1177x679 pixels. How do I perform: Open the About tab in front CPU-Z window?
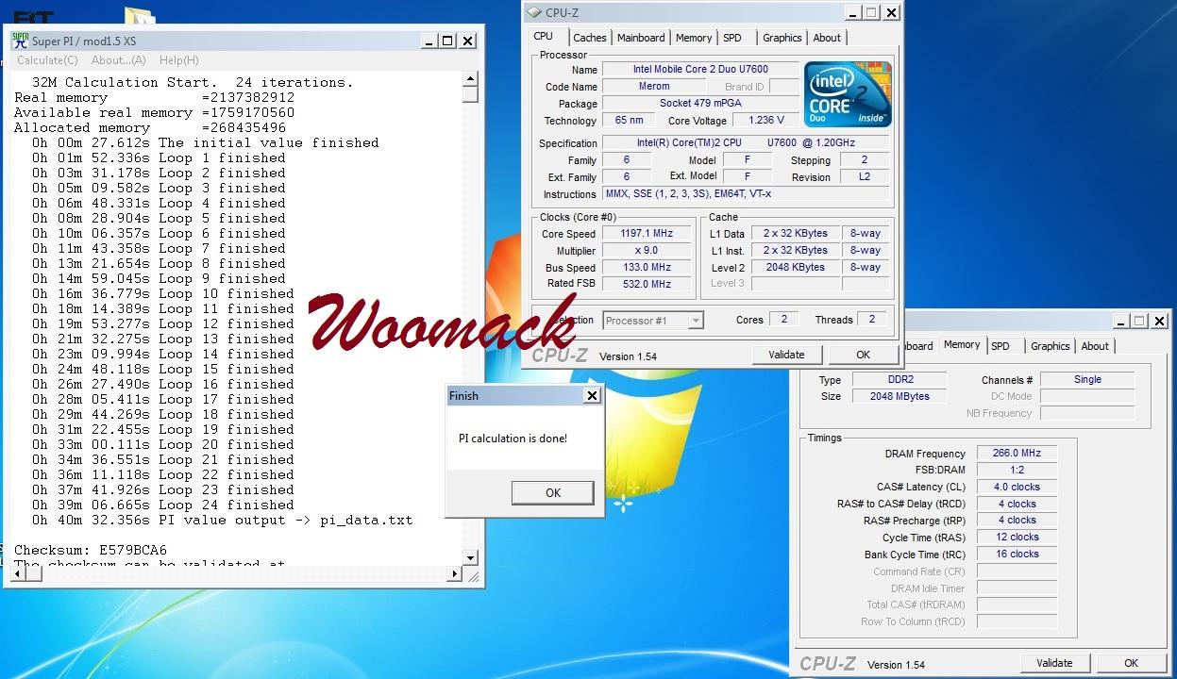[x=827, y=38]
